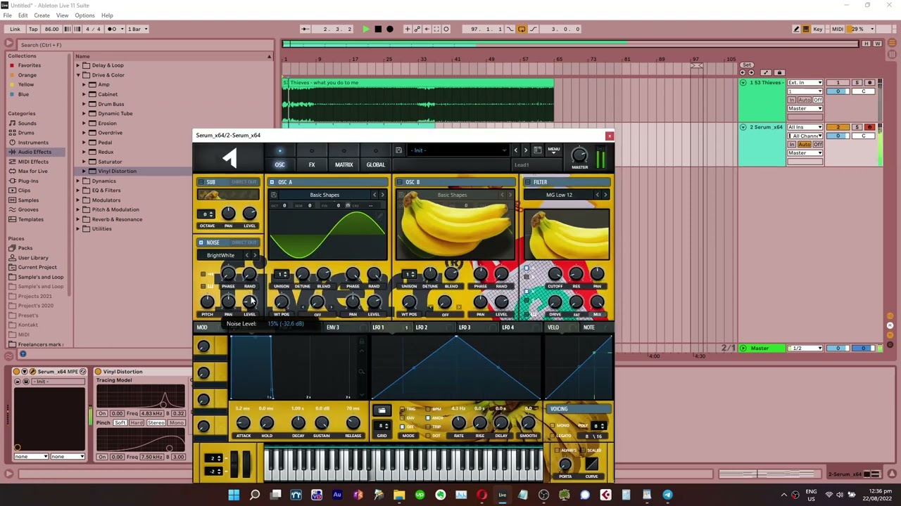Open Serum preset browser icon

(x=538, y=150)
